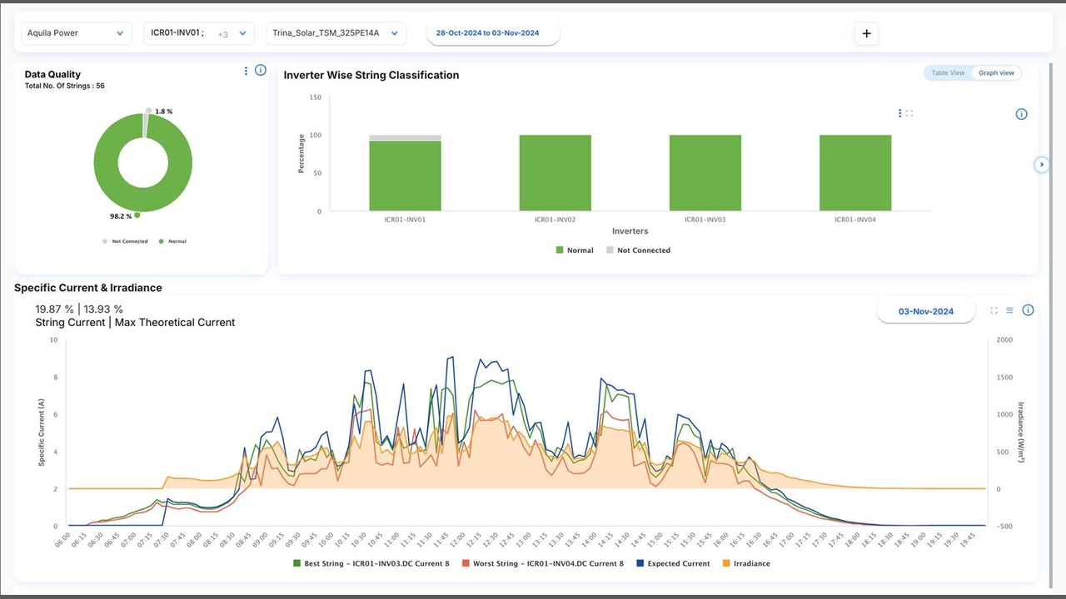Image resolution: width=1066 pixels, height=599 pixels.
Task: Open hamburger menu on Specific Current chart
Action: pos(1009,310)
